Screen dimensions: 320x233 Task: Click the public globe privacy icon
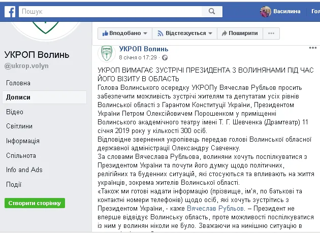pyautogui.click(x=165, y=58)
